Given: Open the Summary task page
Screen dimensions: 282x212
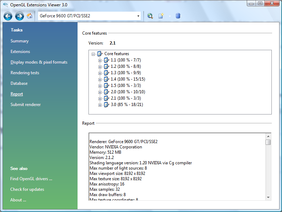Looking at the screenshot, I should pyautogui.click(x=19, y=41).
